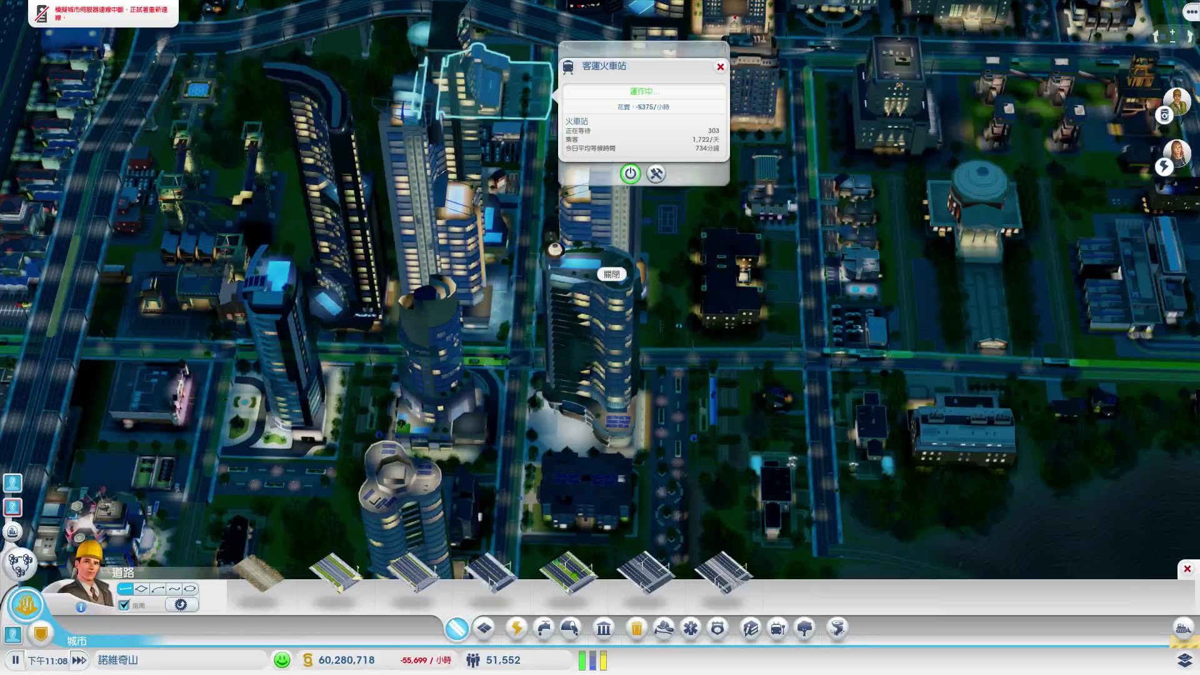Screen dimensions: 1200x675
Task: Click the city specialization orange icon
Action: 26,605
